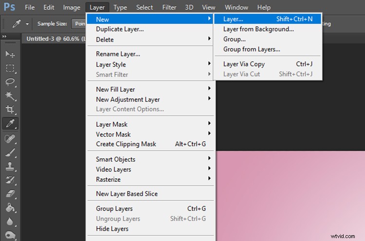Select the Lasso tool
Viewport: 365px width, 241px height.
(x=10, y=82)
